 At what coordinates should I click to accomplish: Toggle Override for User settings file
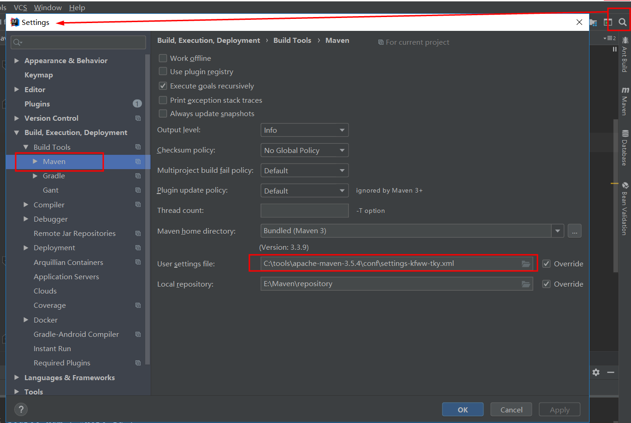tap(546, 264)
